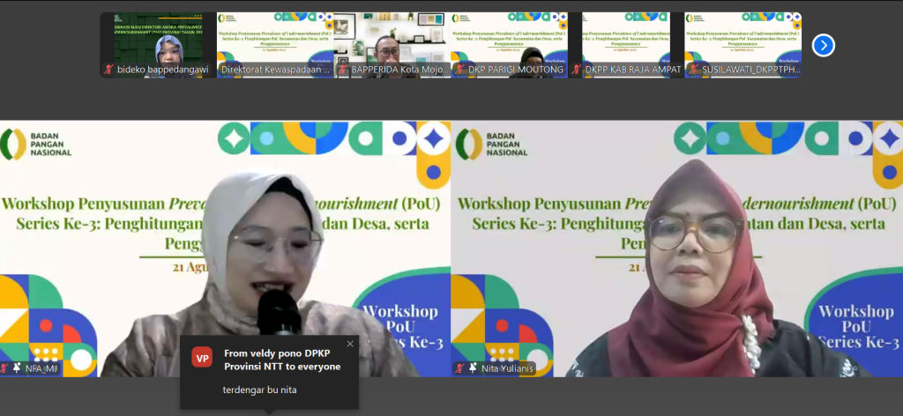Click muted mic icon of bideko bappedangawi
Viewport: 903px width, 416px height.
[x=108, y=70]
